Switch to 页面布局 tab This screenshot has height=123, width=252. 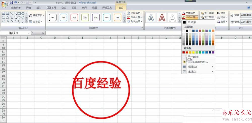click(51, 8)
